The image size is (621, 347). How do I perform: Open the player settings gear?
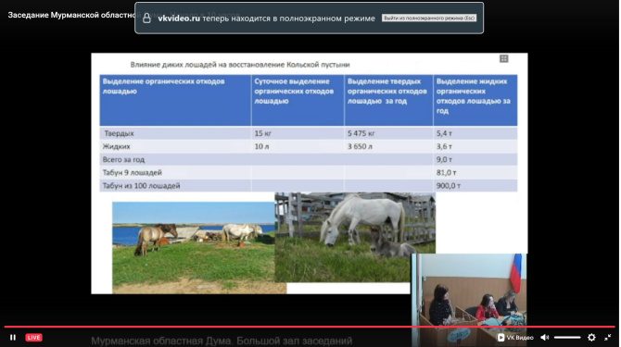[x=591, y=338]
